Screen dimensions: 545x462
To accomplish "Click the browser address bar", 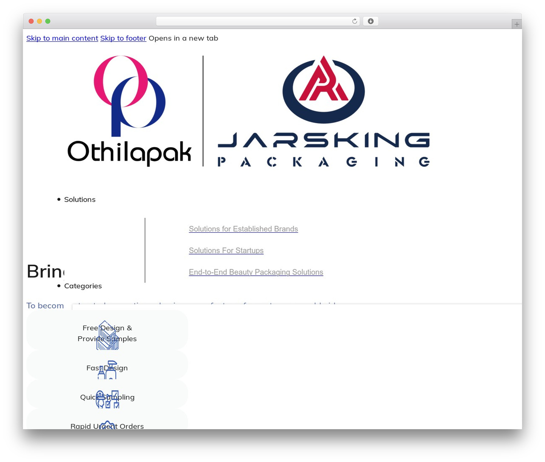I will pyautogui.click(x=258, y=21).
